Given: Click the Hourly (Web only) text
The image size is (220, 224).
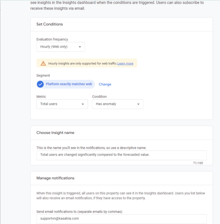Looking at the screenshot, I should pyautogui.click(x=54, y=47).
